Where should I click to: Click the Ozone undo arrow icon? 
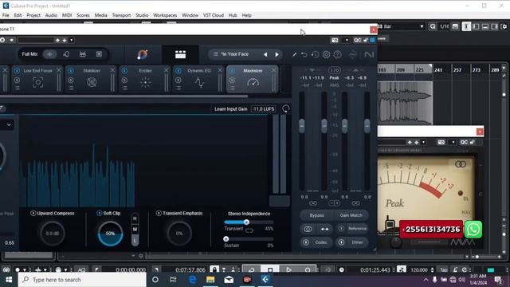coord(304,55)
